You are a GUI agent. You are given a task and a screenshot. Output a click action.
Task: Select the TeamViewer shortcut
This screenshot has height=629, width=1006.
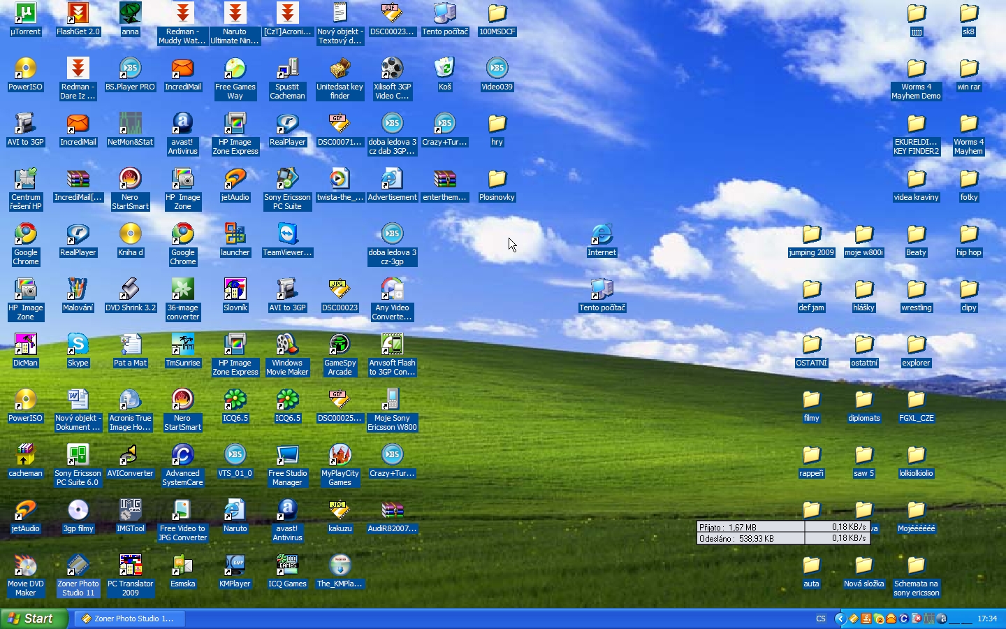(x=288, y=240)
